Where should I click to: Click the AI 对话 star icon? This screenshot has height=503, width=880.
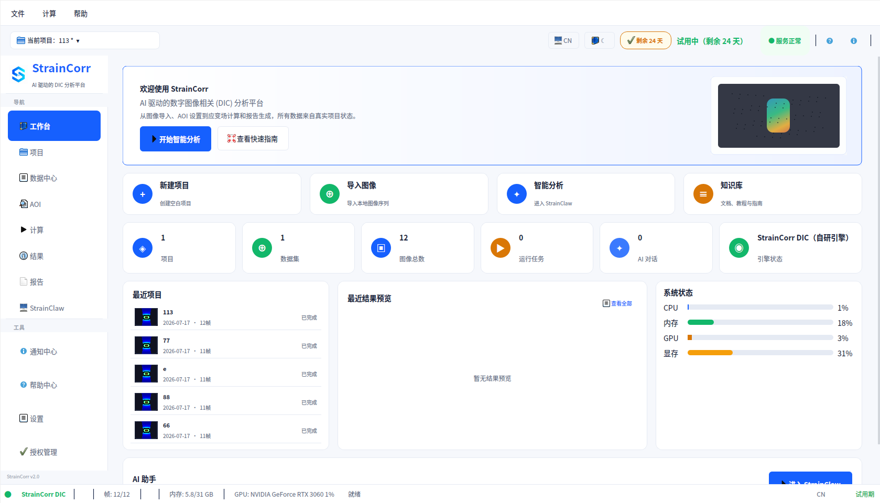pos(620,248)
